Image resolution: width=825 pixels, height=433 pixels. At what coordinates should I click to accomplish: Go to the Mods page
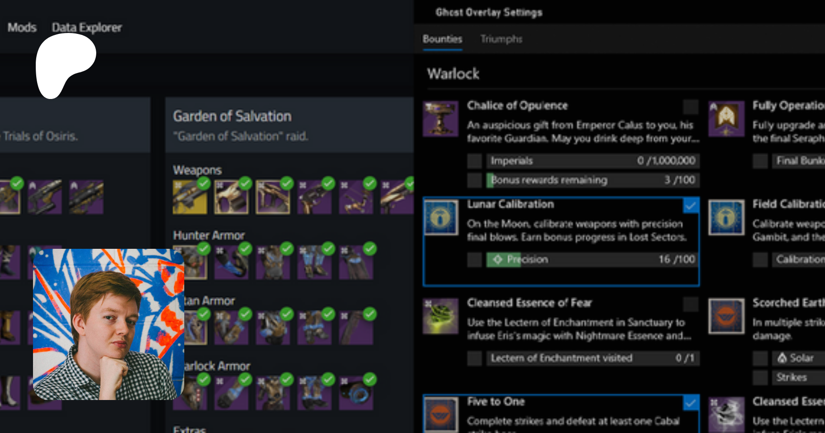pyautogui.click(x=22, y=27)
